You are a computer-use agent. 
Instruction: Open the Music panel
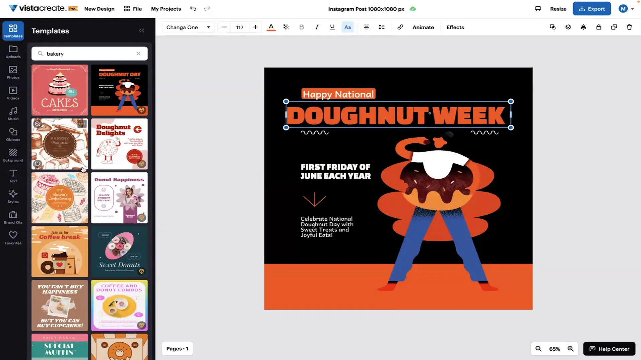[13, 114]
